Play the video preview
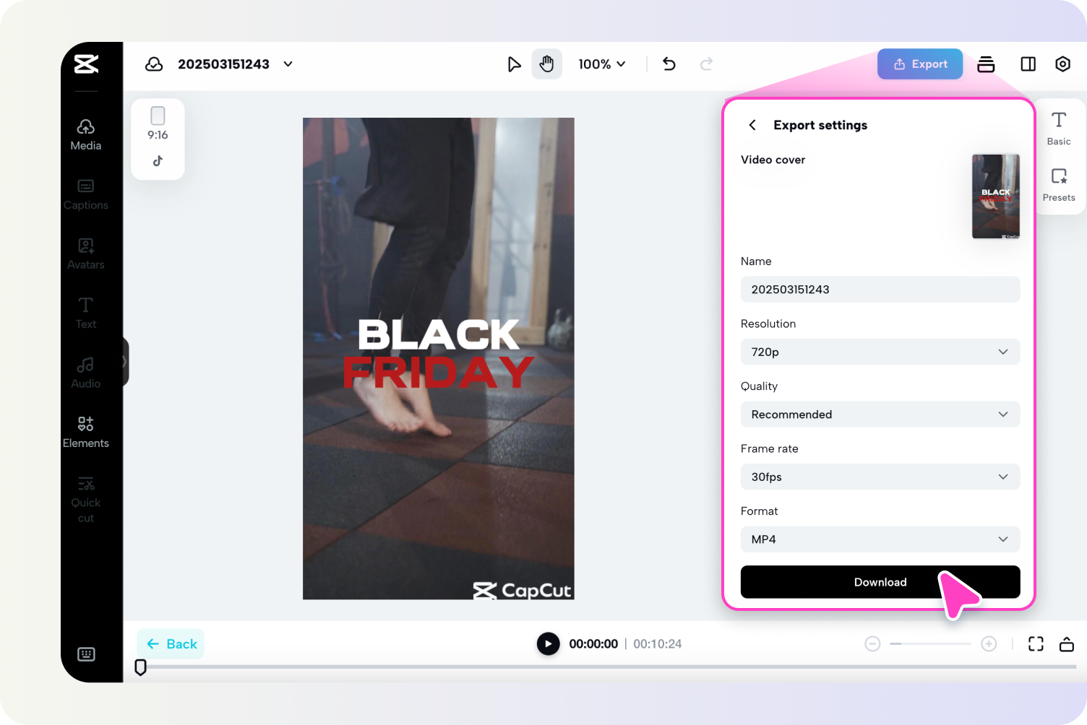1087x725 pixels. 548,643
